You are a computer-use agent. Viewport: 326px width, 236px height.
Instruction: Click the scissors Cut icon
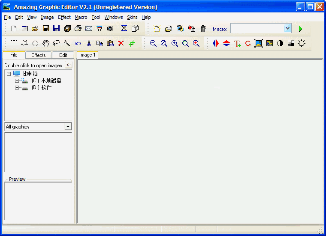pos(89,43)
